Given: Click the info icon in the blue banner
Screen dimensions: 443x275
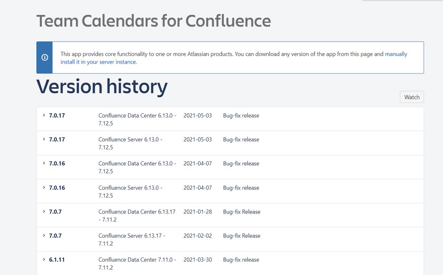Looking at the screenshot, I should click(x=44, y=58).
